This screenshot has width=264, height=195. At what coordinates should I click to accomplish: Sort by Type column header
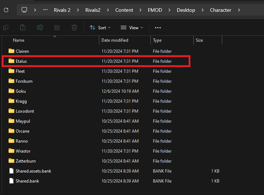157,41
